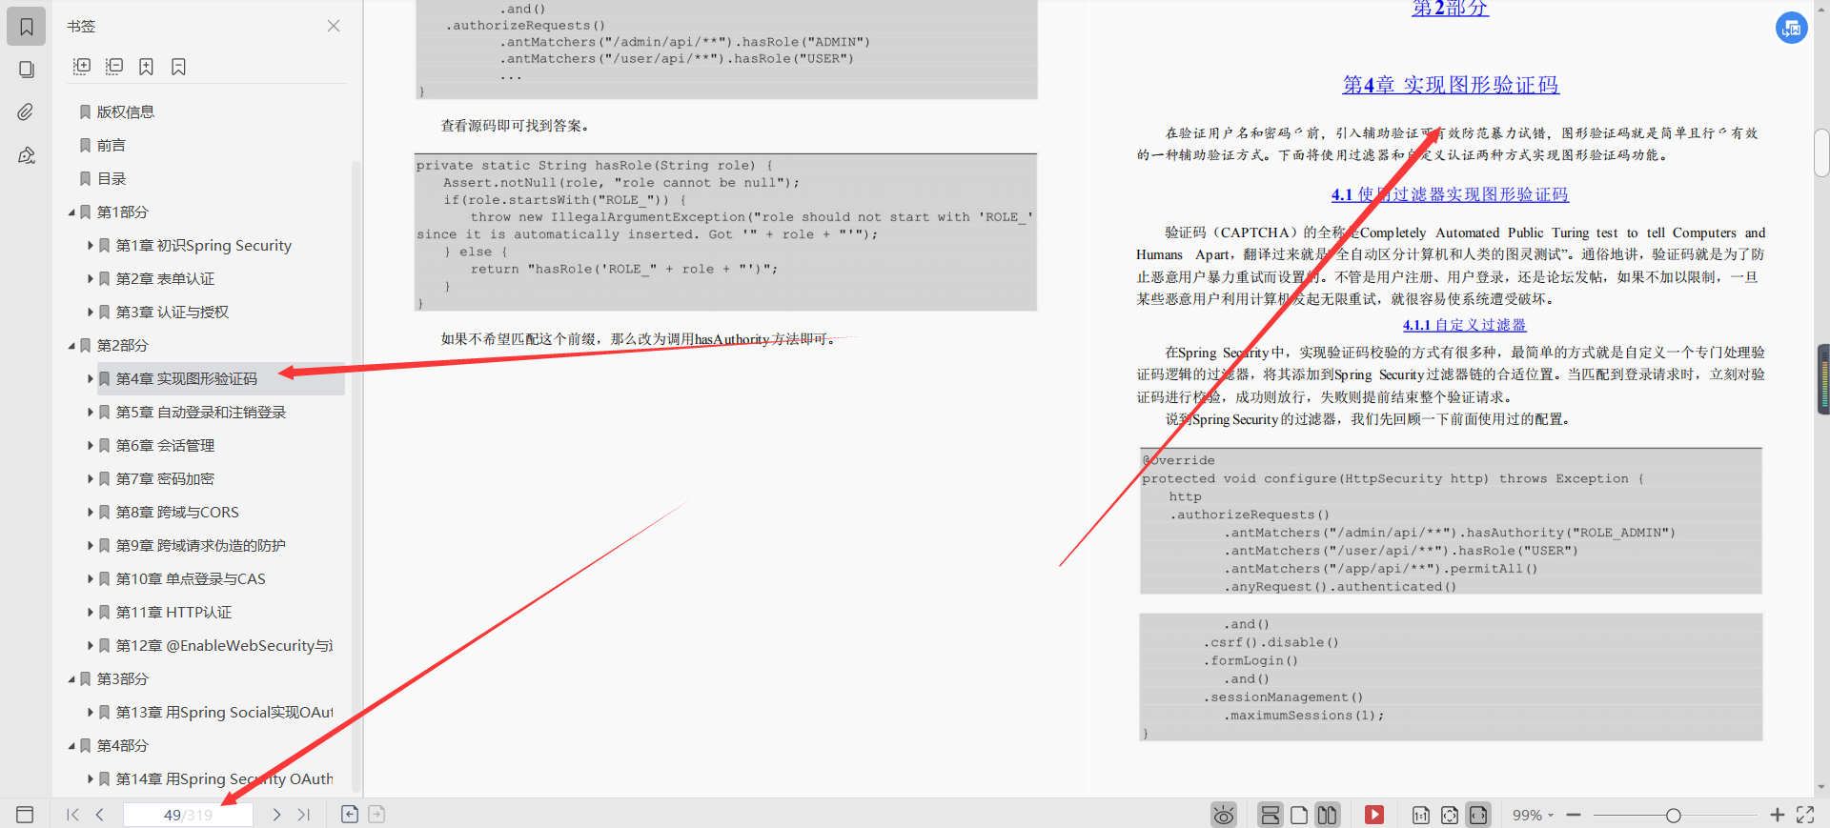This screenshot has width=1830, height=828.
Task: Zoom out with the minus button
Action: [1574, 815]
